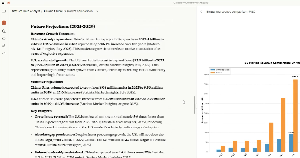Start a new chat with plus icon
300x158 pixels.
pos(4,23)
